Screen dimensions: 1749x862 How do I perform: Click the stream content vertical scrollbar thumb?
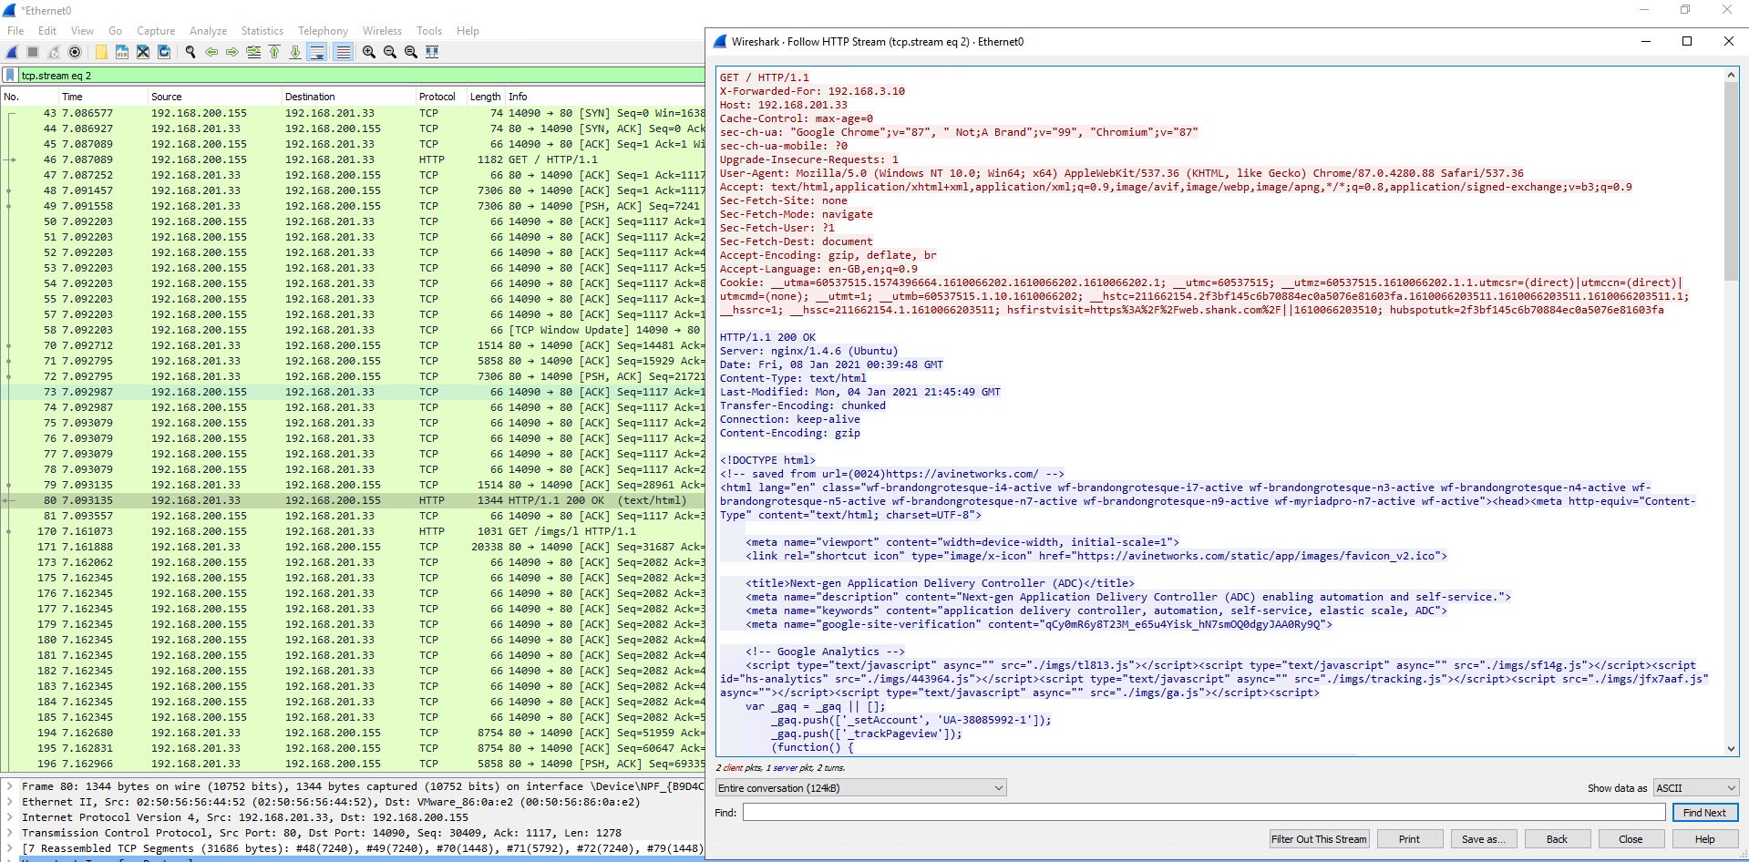point(1731,181)
